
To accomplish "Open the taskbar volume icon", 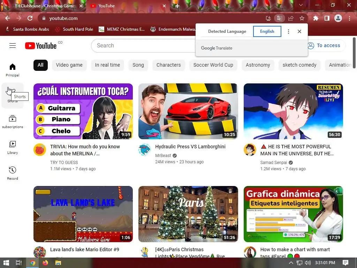I will [307, 263].
